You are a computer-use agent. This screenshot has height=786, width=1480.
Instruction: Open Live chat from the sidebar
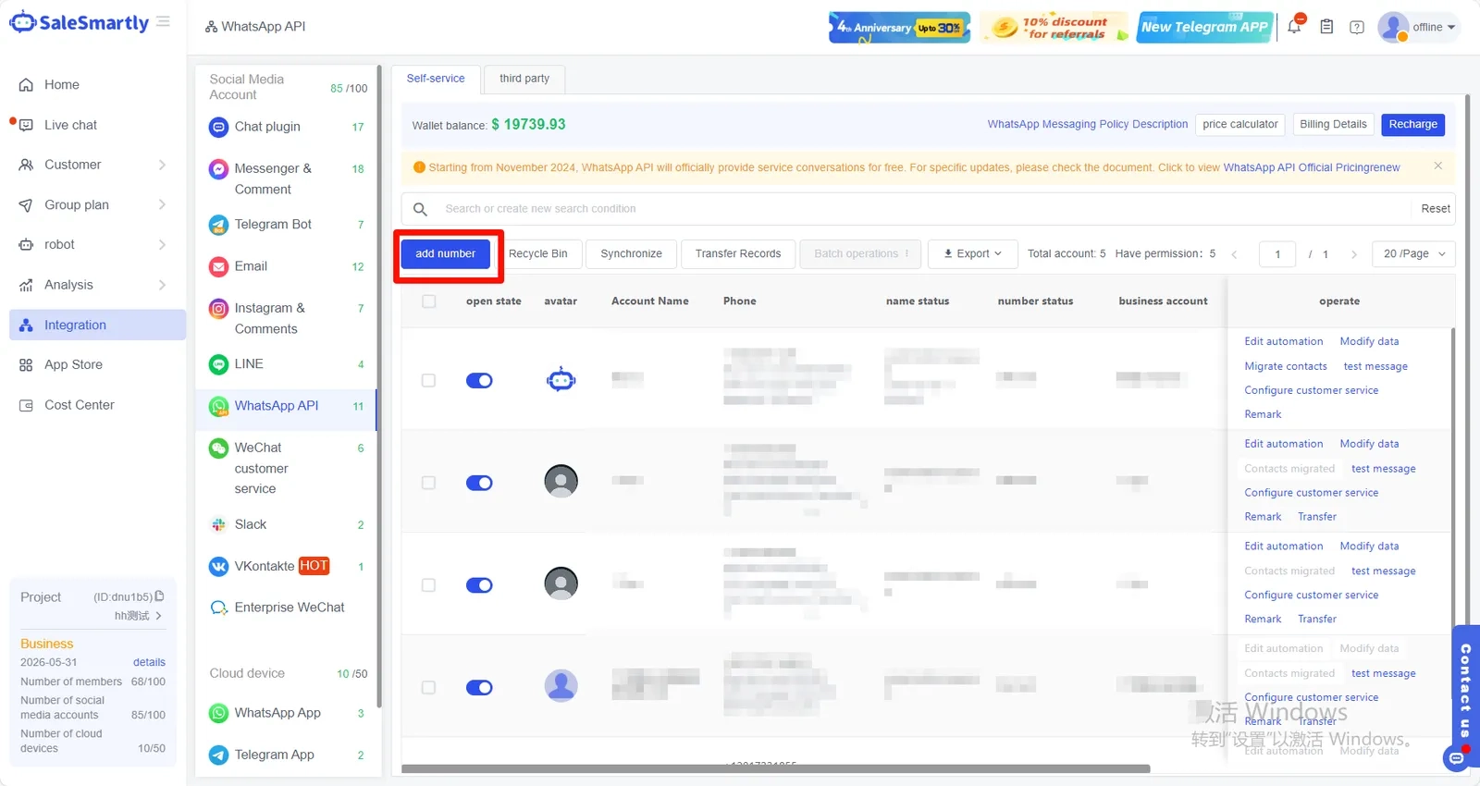[x=71, y=125]
